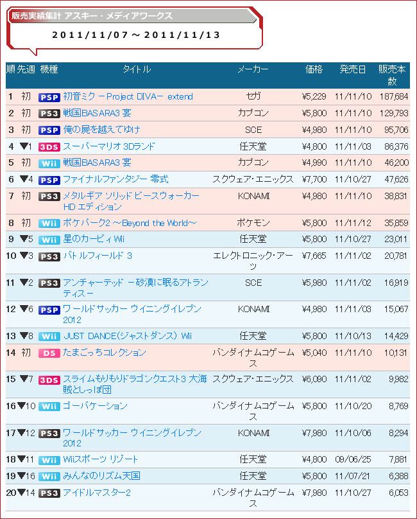Screen dimensions: 417x519
Task: Click the down arrow in rank 4 row
Action: click(24, 146)
